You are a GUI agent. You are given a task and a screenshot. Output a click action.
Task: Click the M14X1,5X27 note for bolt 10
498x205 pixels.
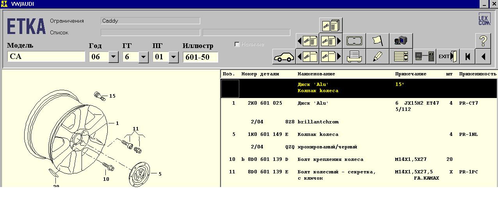point(411,159)
